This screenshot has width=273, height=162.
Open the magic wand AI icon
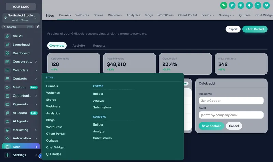coord(232,5)
